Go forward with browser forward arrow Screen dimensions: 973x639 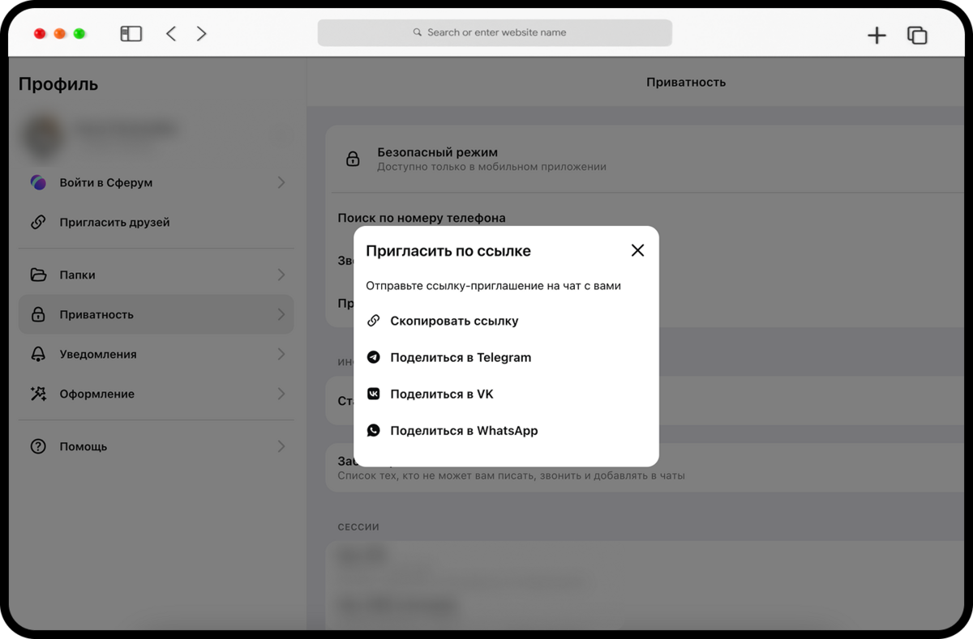[x=201, y=33]
